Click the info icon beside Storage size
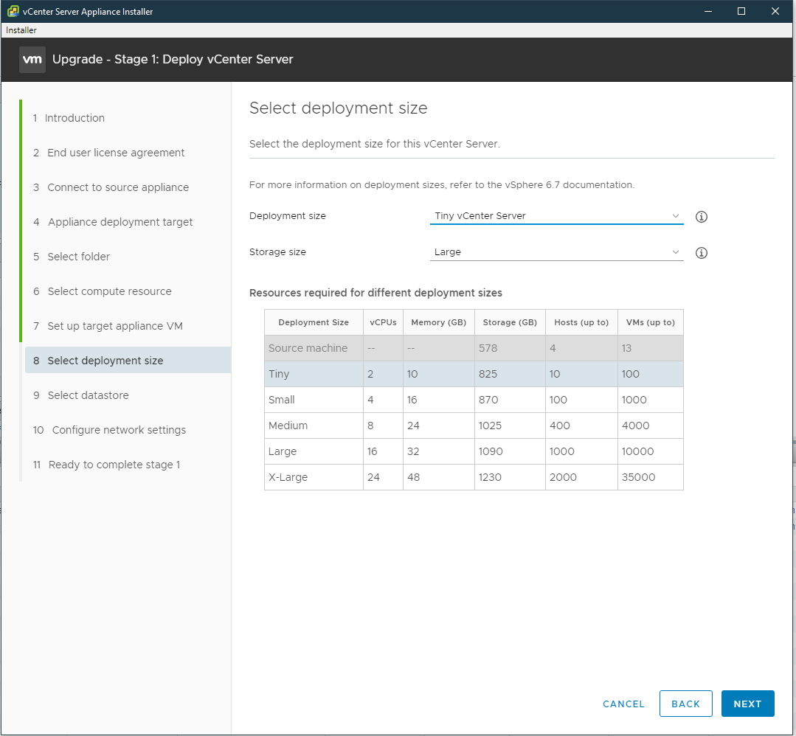Image resolution: width=796 pixels, height=736 pixels. coord(701,253)
